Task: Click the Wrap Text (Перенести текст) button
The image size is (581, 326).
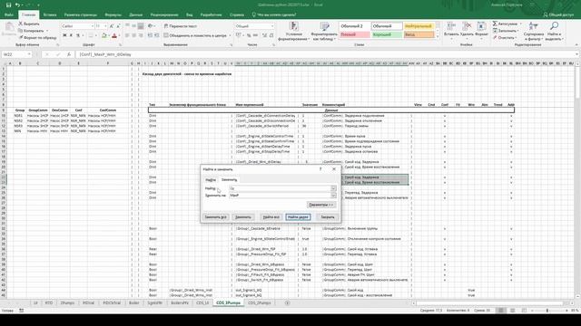Action: tap(181, 26)
